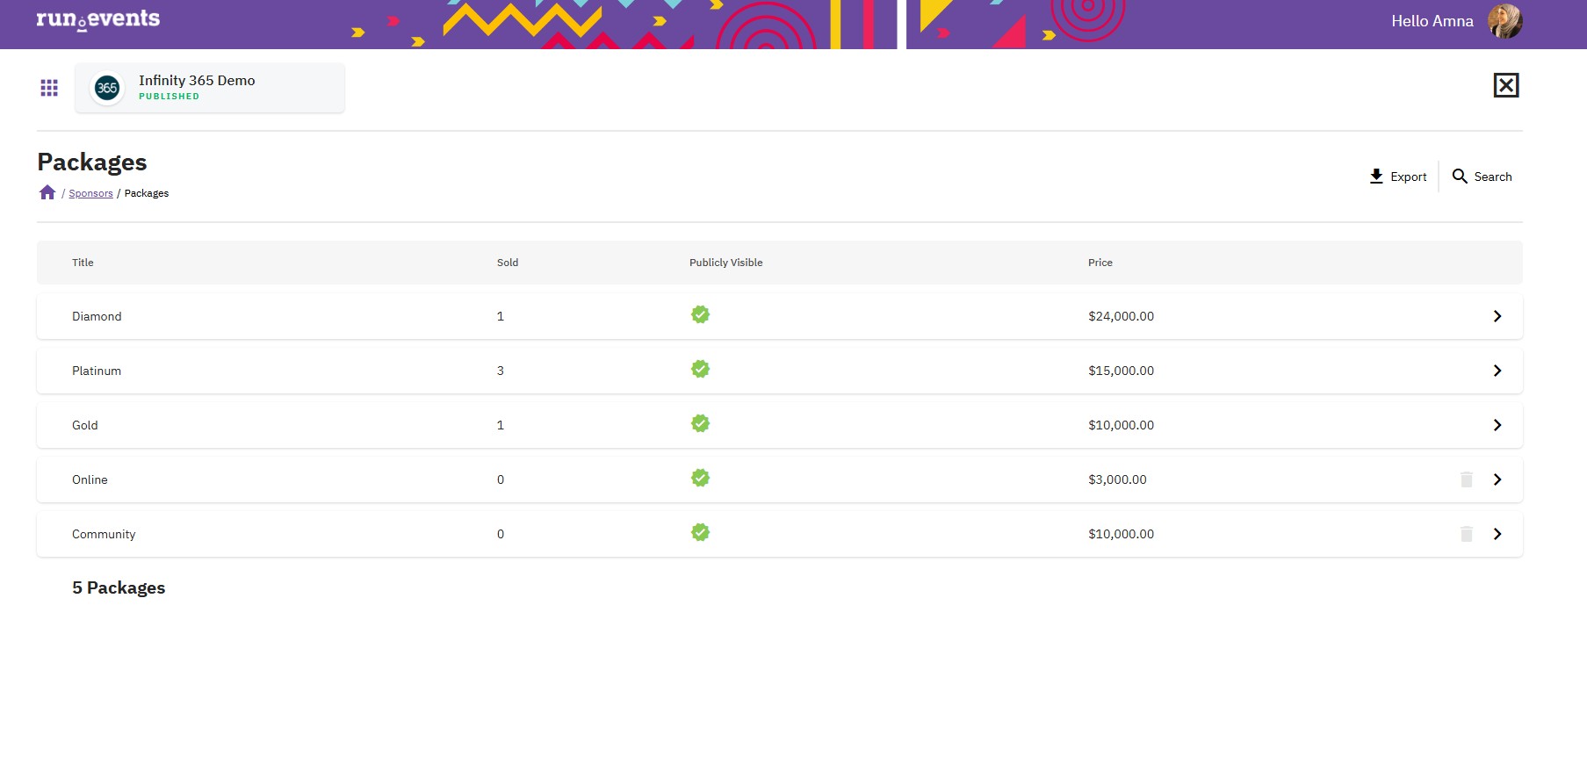Click the Export download icon
The width and height of the screenshot is (1587, 764).
pyautogui.click(x=1376, y=177)
